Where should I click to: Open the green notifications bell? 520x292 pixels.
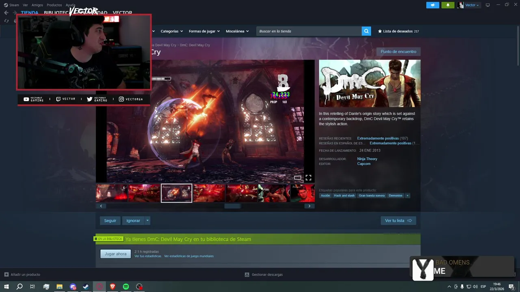(448, 5)
